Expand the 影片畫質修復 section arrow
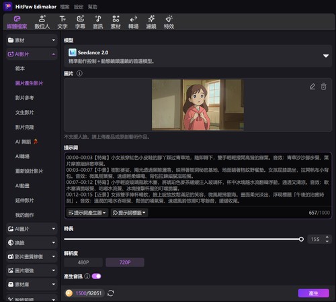This screenshot has width=336, height=302. 54,256
